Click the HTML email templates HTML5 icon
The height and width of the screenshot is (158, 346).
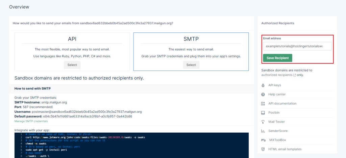[x=263, y=149]
